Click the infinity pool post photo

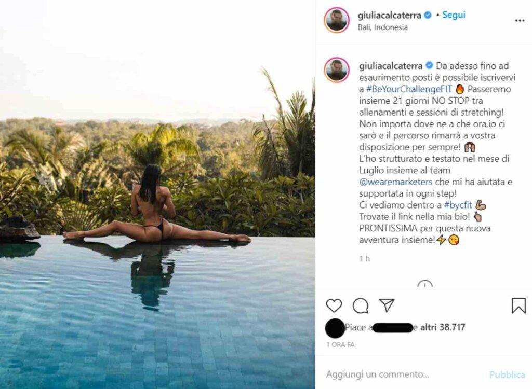[157, 195]
